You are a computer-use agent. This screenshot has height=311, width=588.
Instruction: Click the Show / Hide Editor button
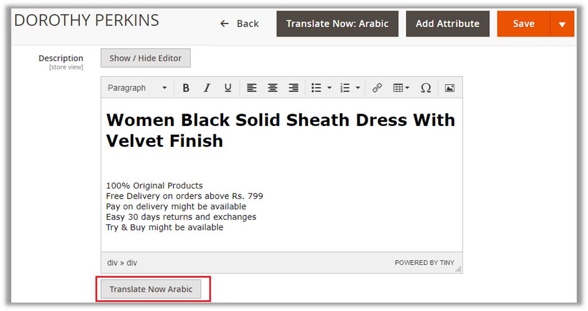[x=145, y=58]
